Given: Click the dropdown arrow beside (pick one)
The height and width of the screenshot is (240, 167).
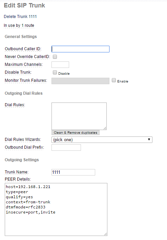Looking at the screenshot, I should pyautogui.click(x=149, y=140).
